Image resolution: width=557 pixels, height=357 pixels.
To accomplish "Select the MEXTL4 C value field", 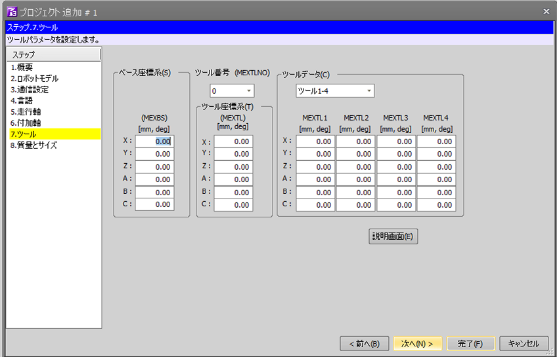I will (x=436, y=204).
